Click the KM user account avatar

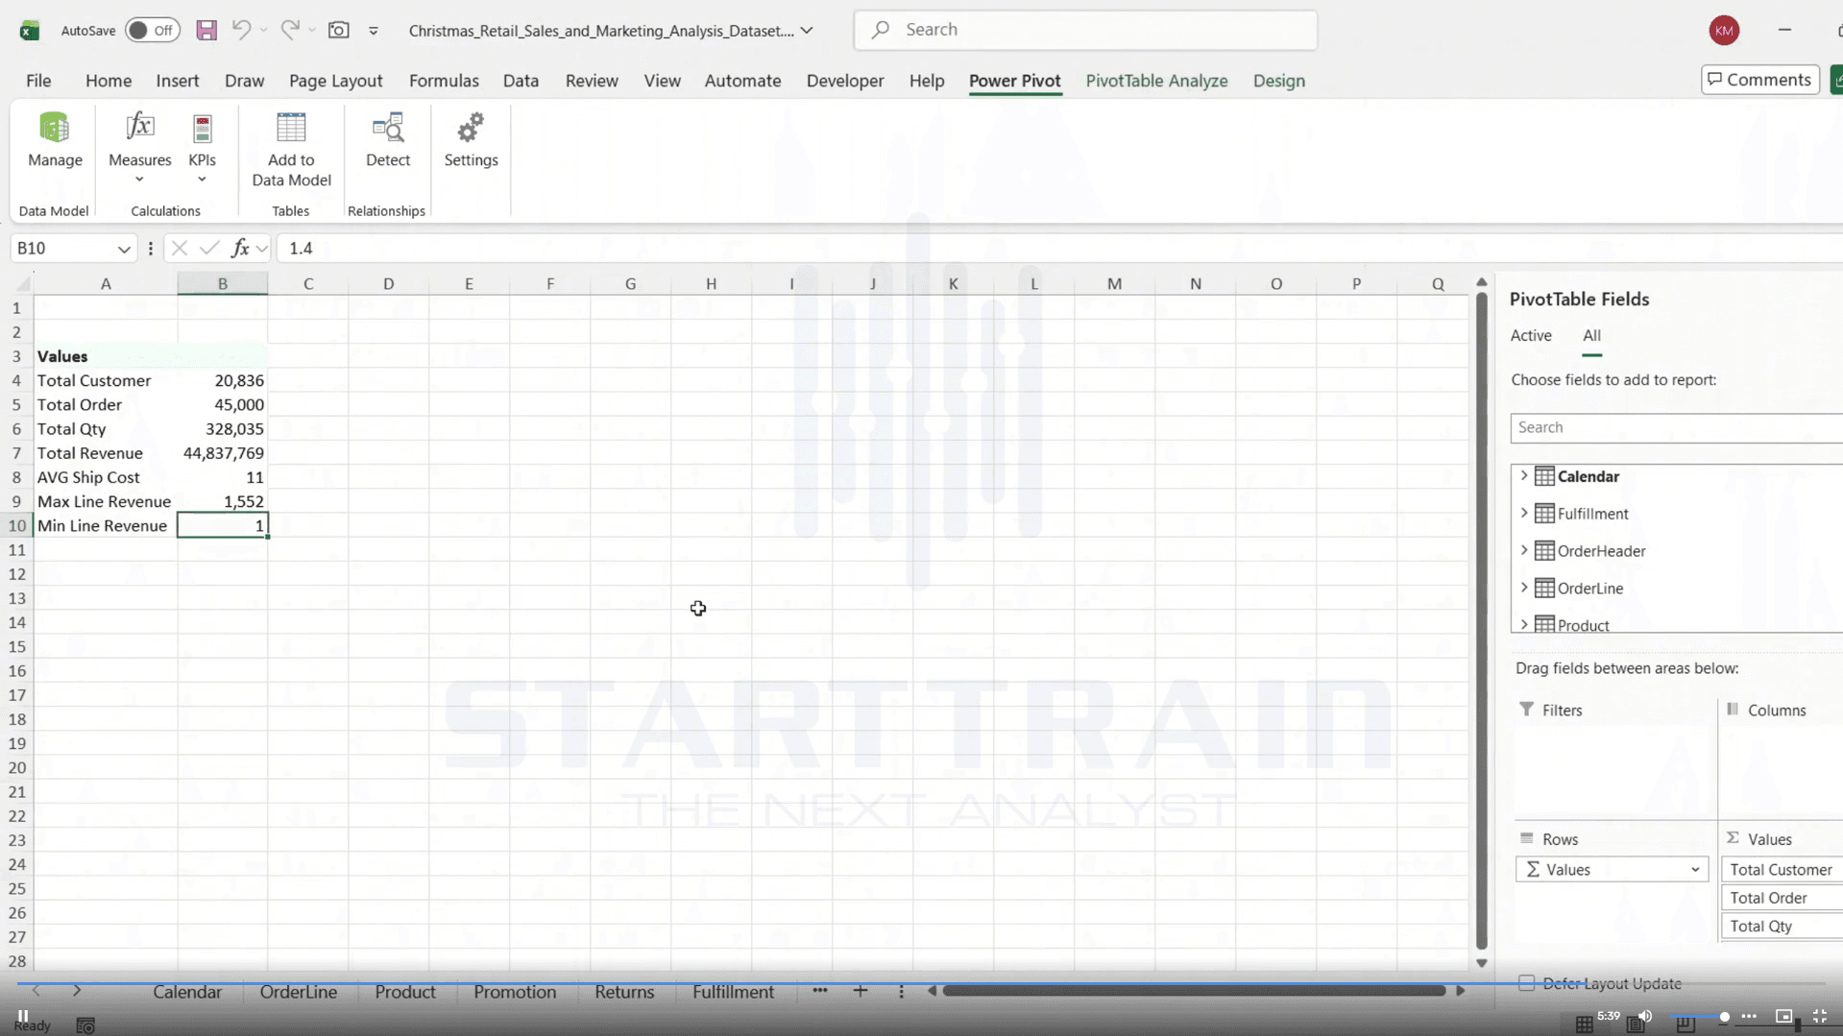click(1724, 30)
